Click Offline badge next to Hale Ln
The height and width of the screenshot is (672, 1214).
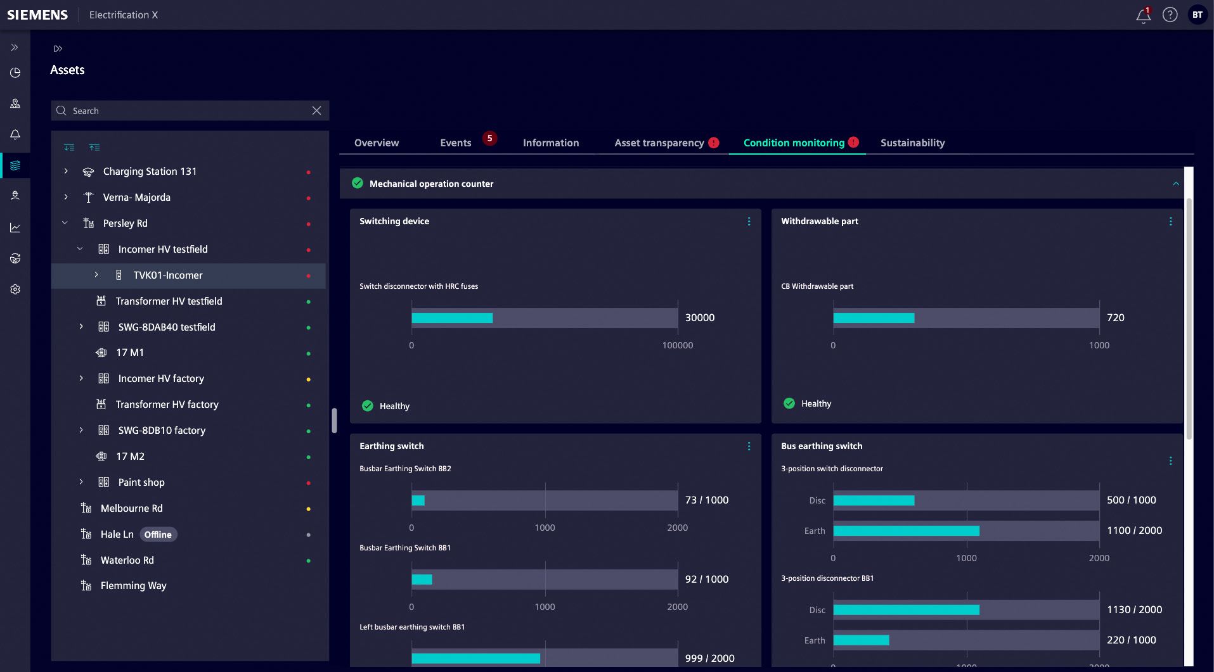pyautogui.click(x=158, y=535)
